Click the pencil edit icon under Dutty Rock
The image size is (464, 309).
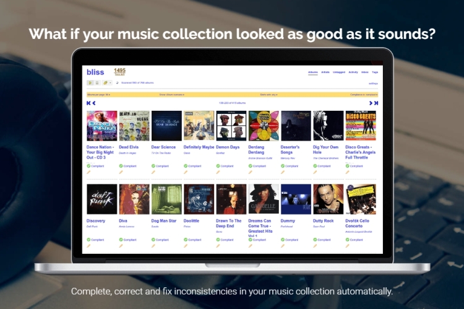pos(315,246)
